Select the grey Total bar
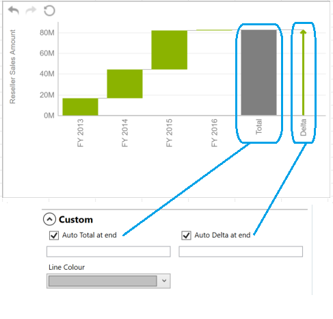The image size is (333, 319). click(259, 73)
